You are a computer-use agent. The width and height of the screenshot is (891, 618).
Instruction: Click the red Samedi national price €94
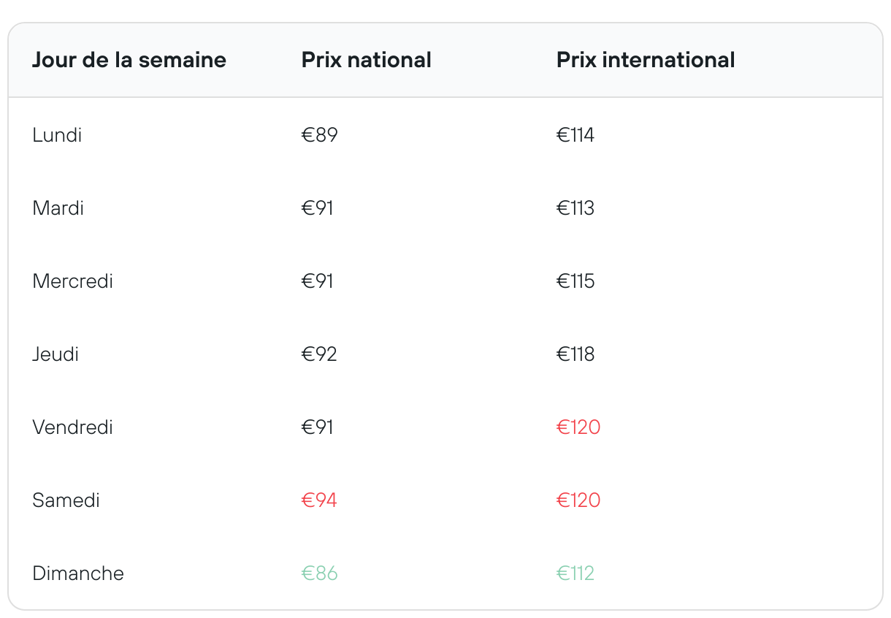[x=319, y=500]
